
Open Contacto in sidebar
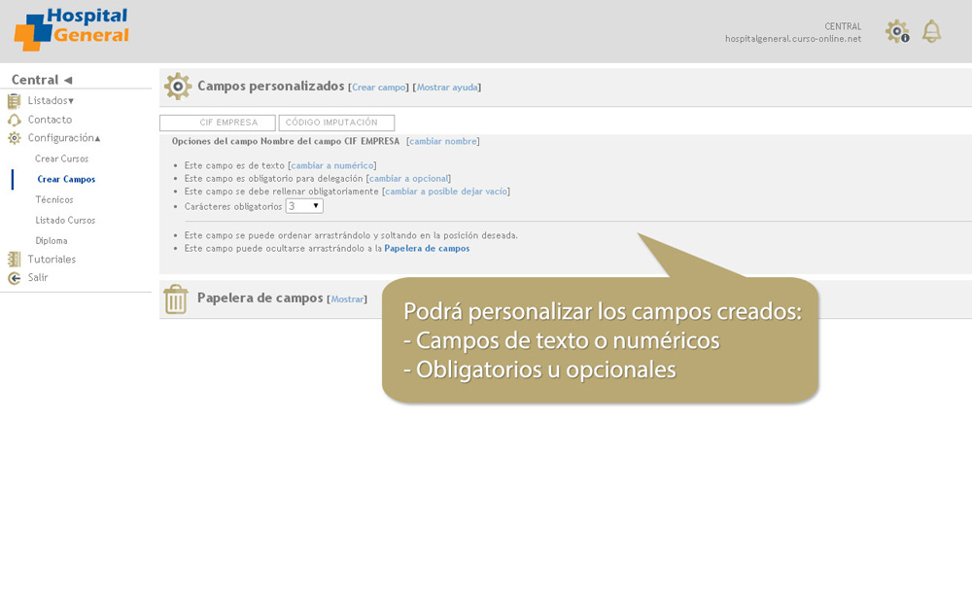[x=50, y=120]
